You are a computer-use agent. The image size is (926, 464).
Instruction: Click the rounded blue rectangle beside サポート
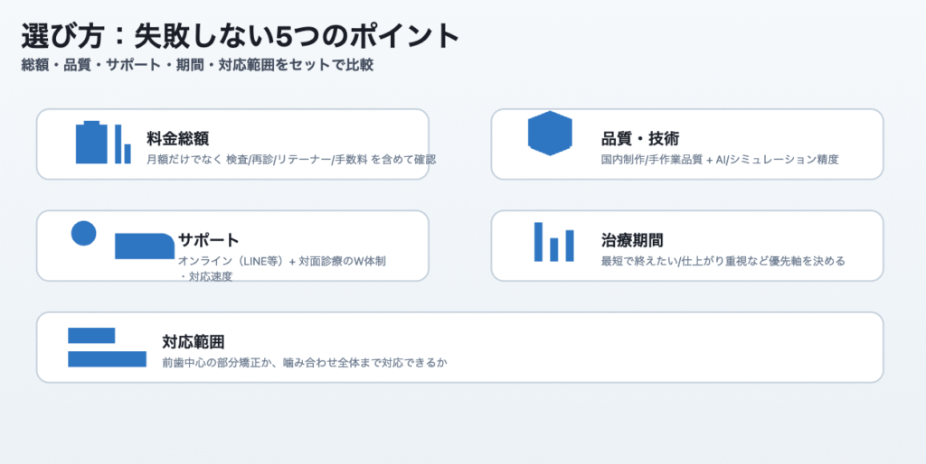coord(145,246)
